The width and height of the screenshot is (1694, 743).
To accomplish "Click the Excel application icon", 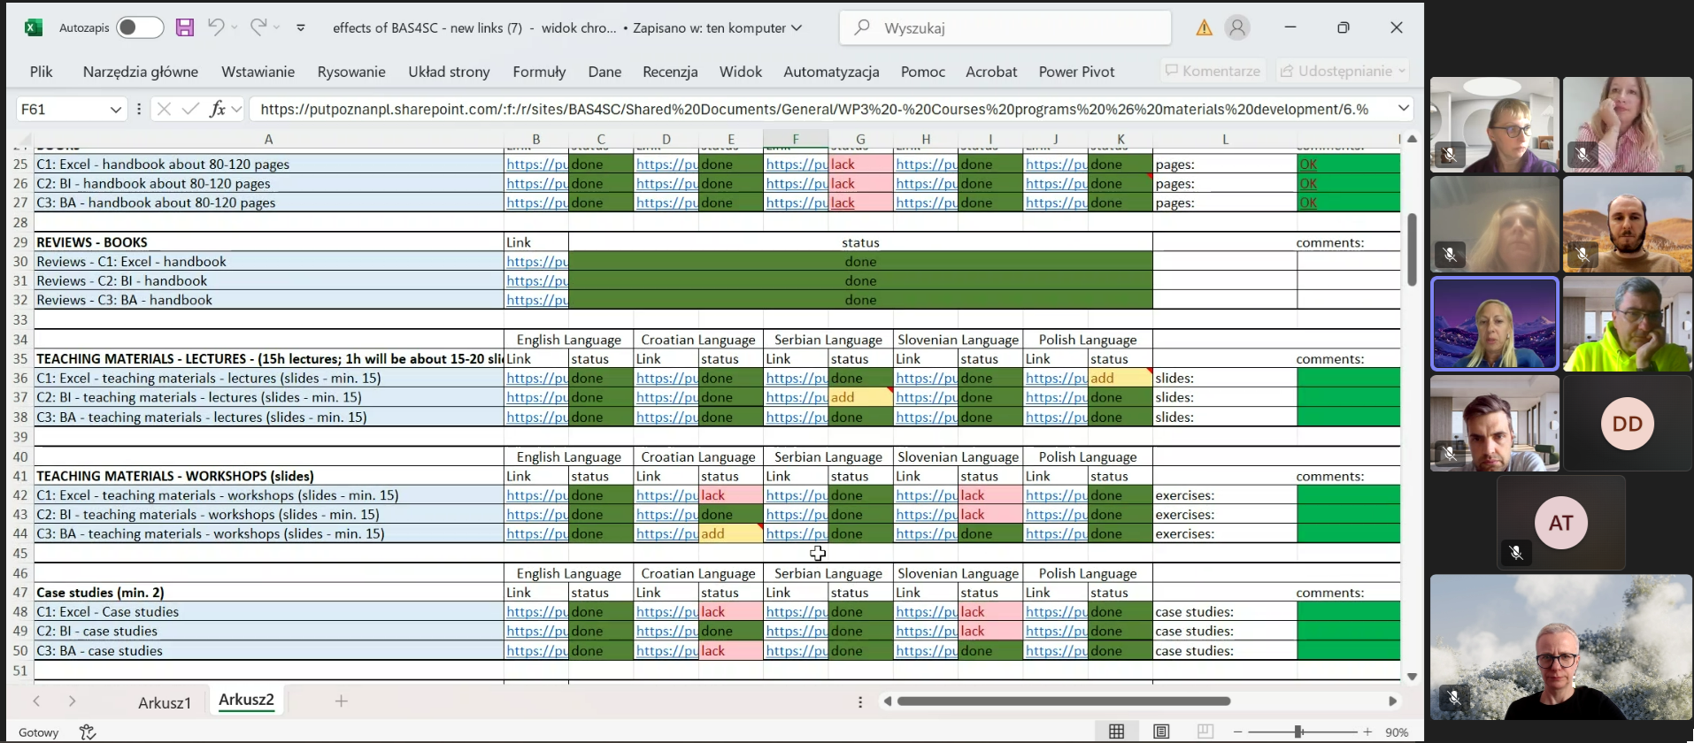I will [34, 27].
